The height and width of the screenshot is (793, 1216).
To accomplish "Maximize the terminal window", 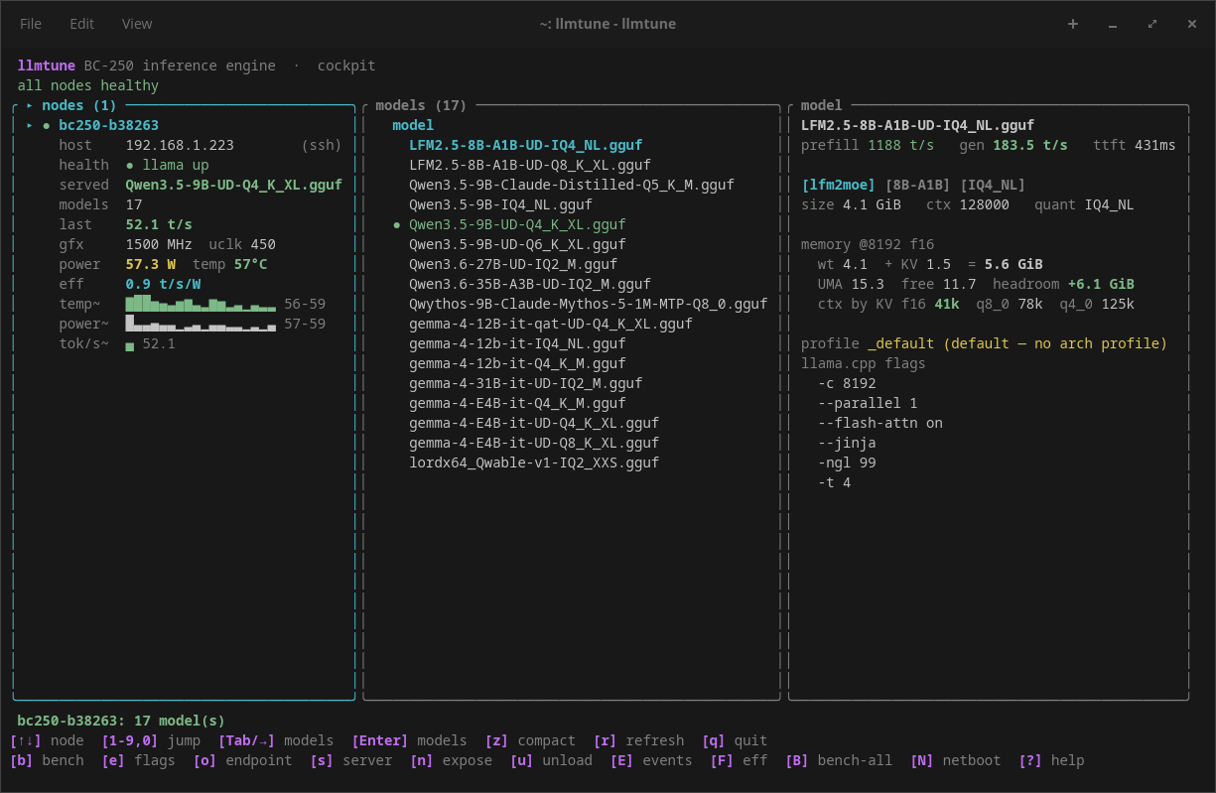I will coord(1152,24).
